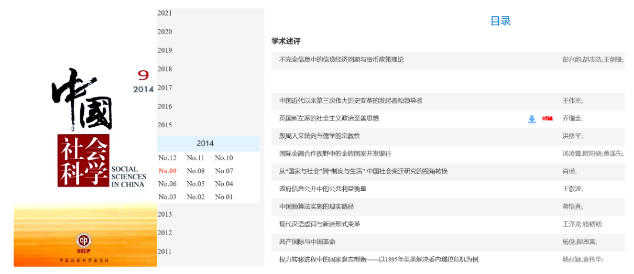
Task: Expand the 2019 year in the archive list
Action: [x=165, y=50]
